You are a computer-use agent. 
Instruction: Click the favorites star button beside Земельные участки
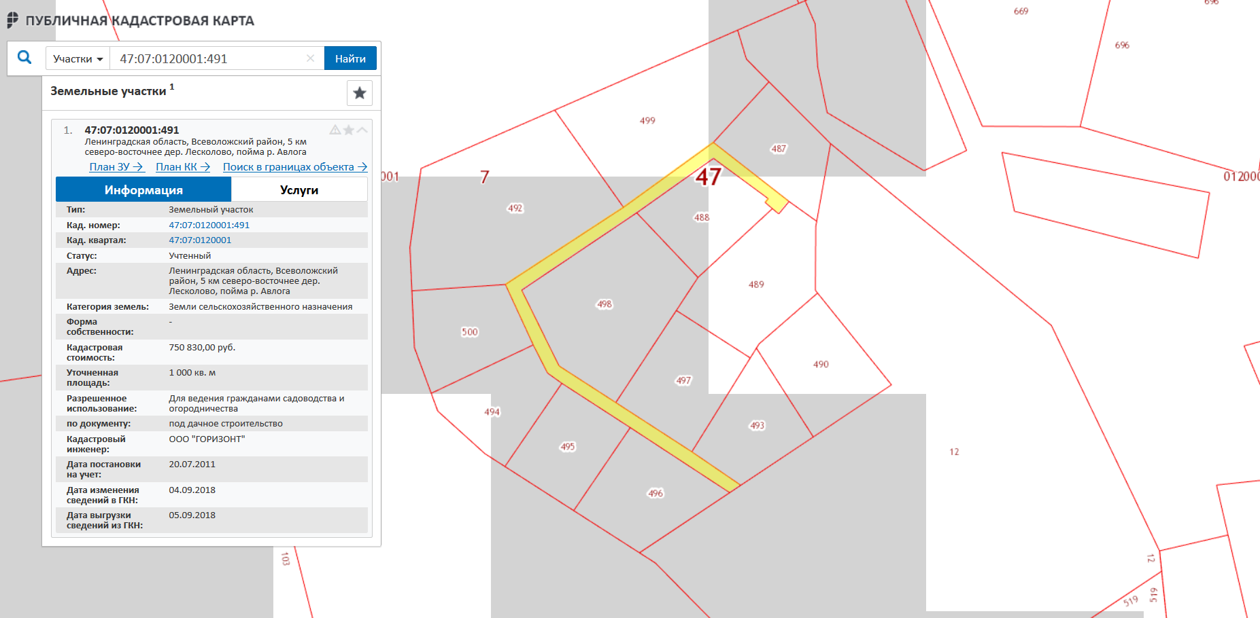(x=359, y=93)
